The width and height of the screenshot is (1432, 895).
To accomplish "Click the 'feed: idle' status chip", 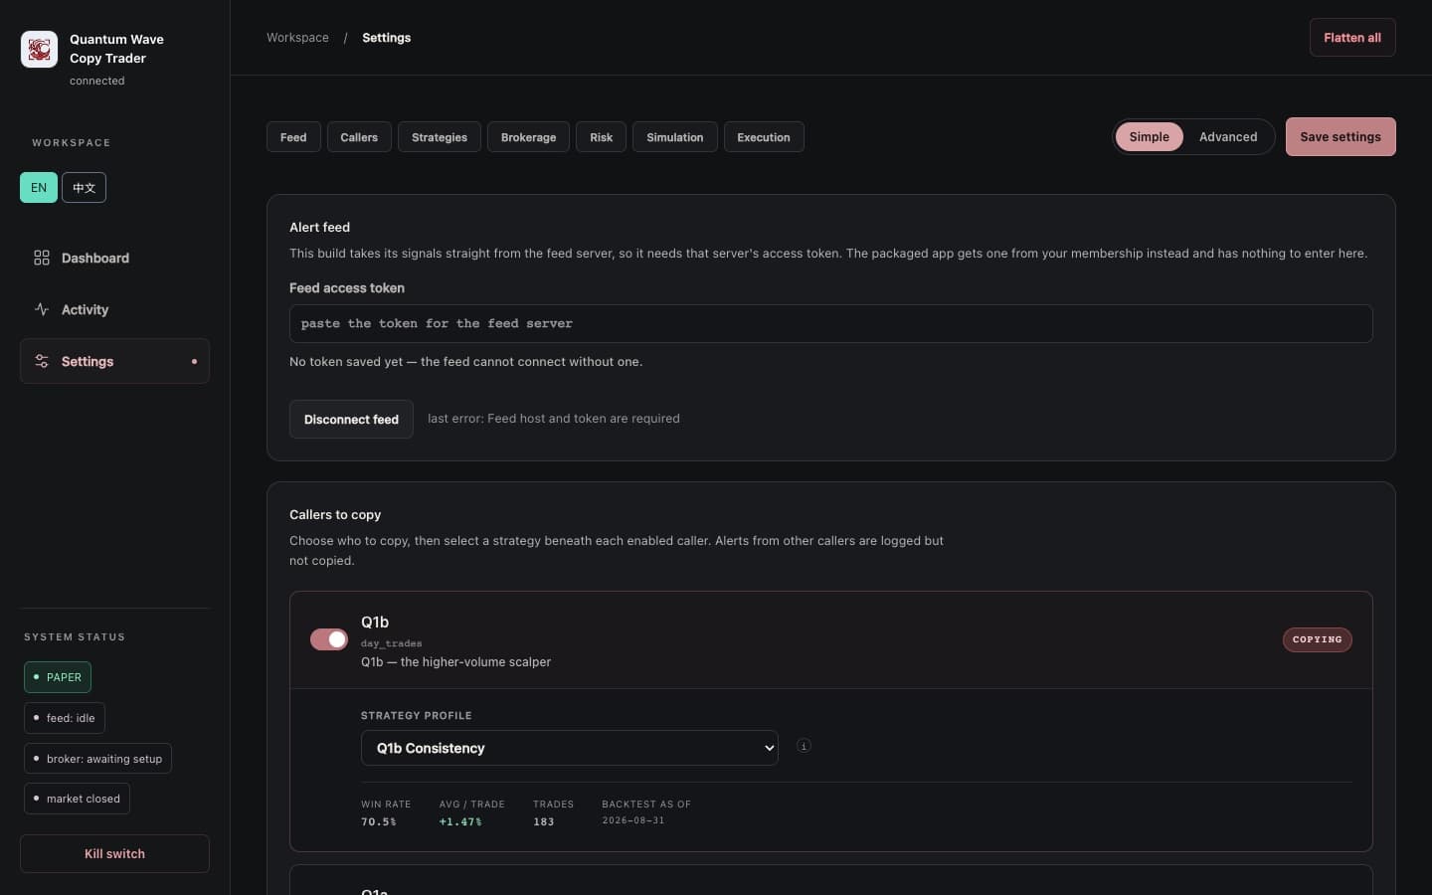I will [x=65, y=718].
